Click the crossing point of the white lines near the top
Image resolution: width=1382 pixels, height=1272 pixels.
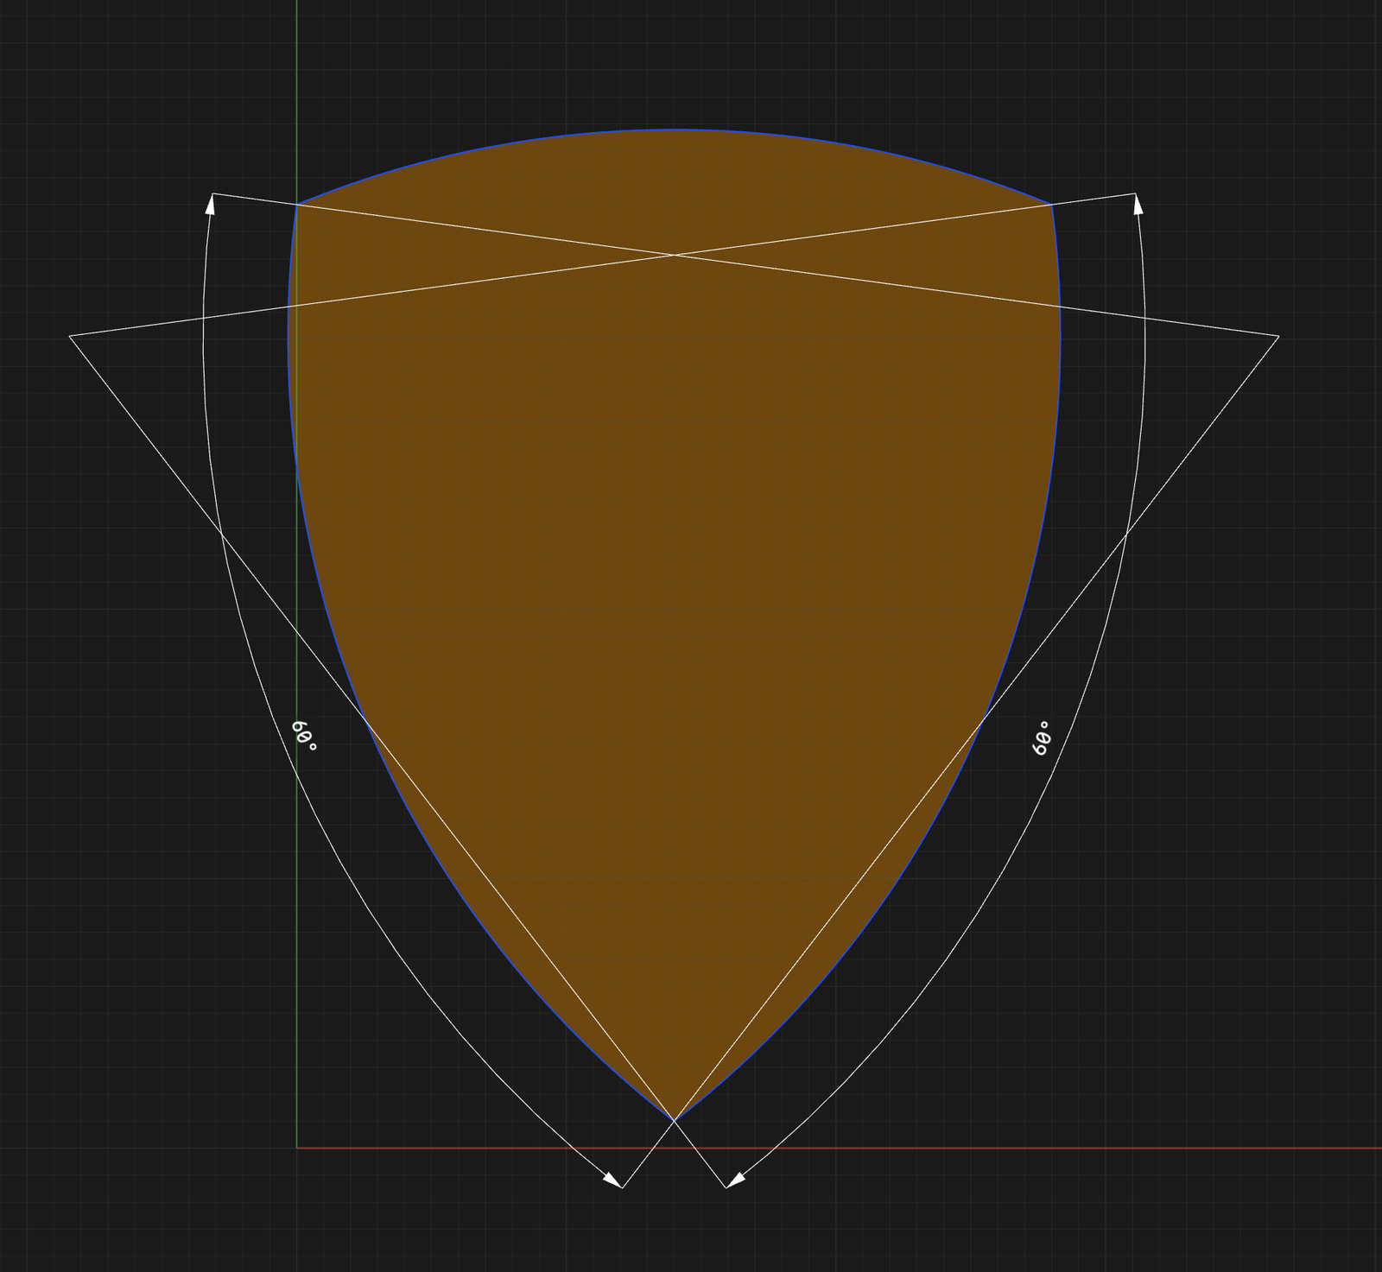pos(674,255)
